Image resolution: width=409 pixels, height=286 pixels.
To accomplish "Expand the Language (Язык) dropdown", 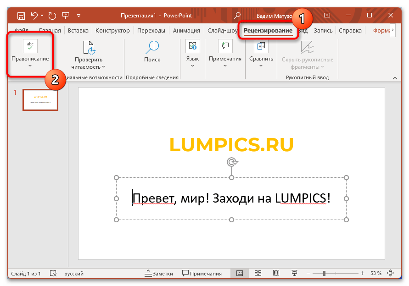I will pos(192,66).
